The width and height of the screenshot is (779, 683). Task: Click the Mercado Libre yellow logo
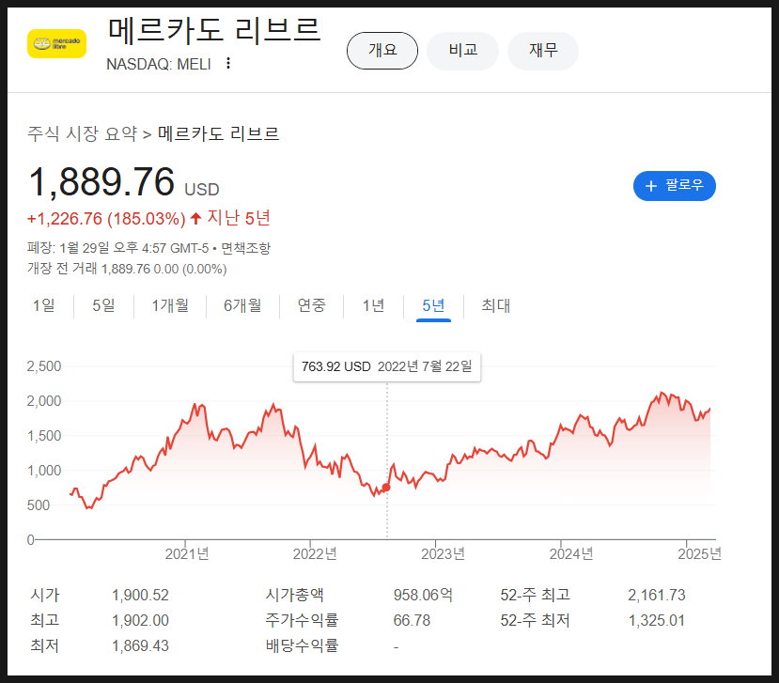tap(56, 44)
